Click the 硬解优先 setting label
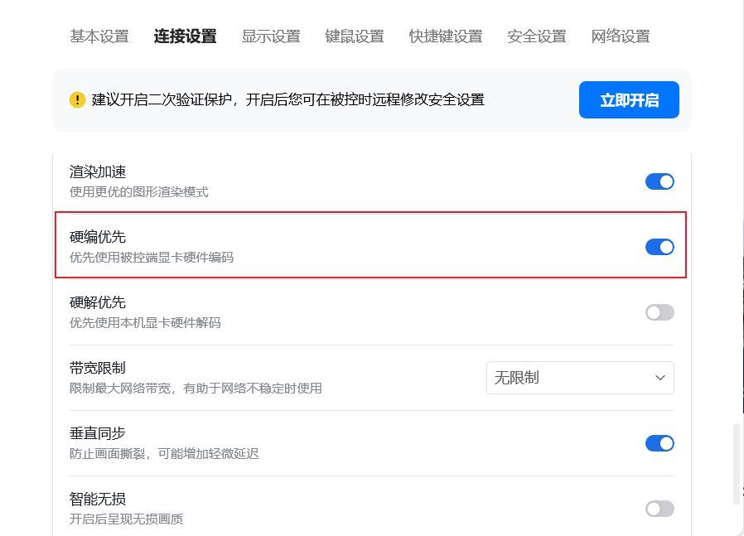Screen dimensions: 744x536 click(x=98, y=302)
